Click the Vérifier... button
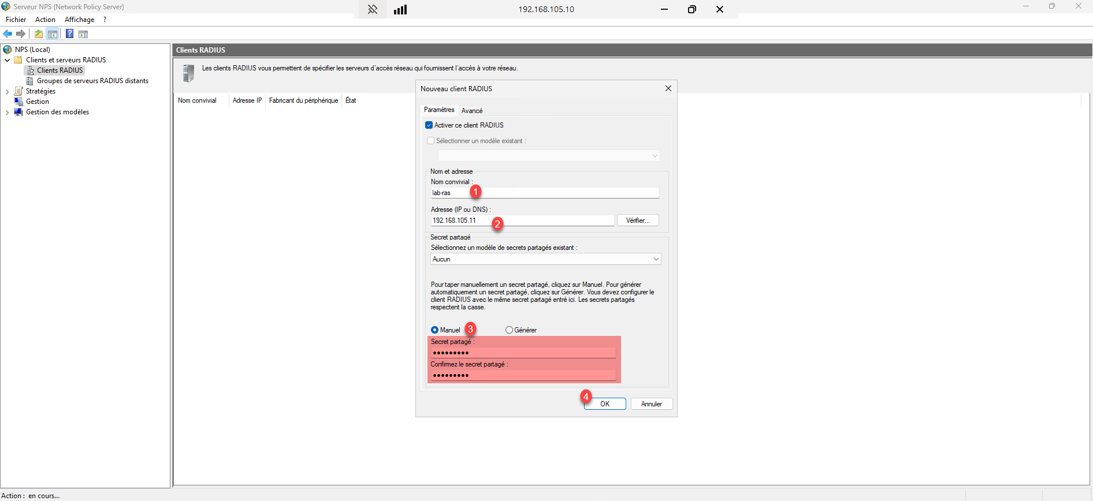This screenshot has width=1093, height=501. pos(637,220)
